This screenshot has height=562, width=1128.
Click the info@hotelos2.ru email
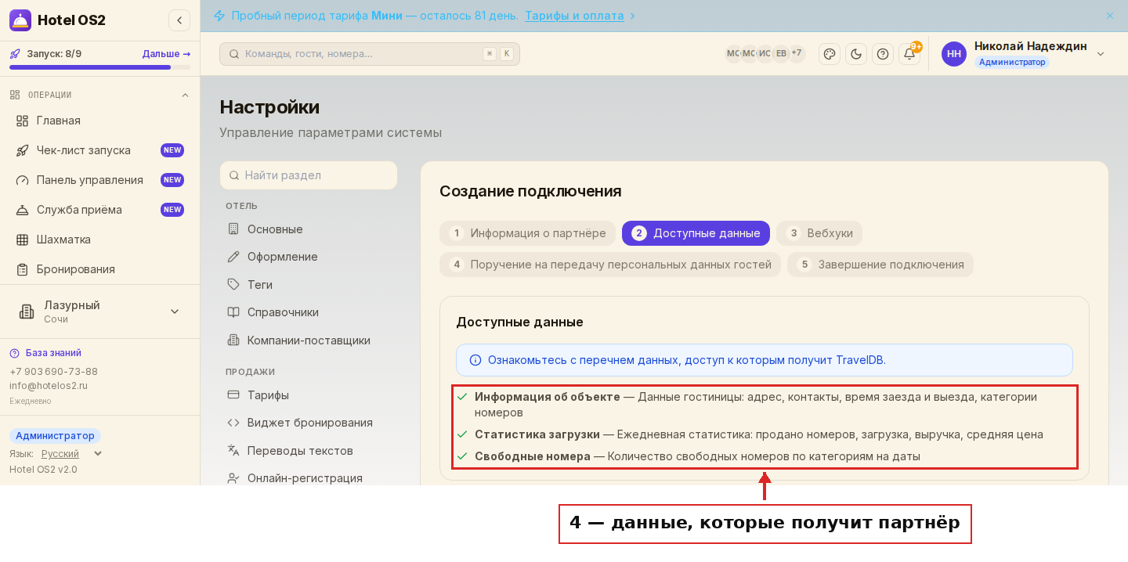click(49, 386)
